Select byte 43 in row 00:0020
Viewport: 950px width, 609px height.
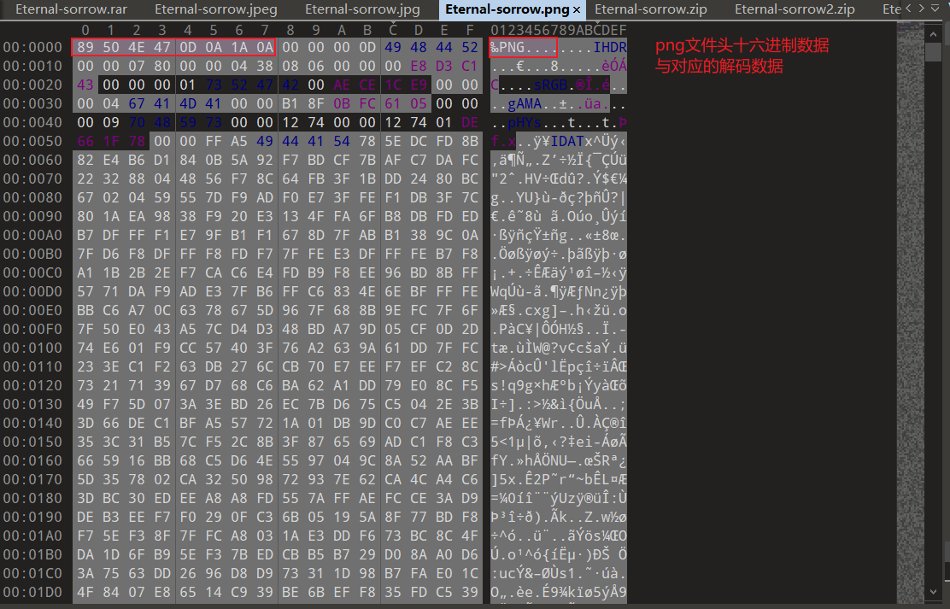85,85
